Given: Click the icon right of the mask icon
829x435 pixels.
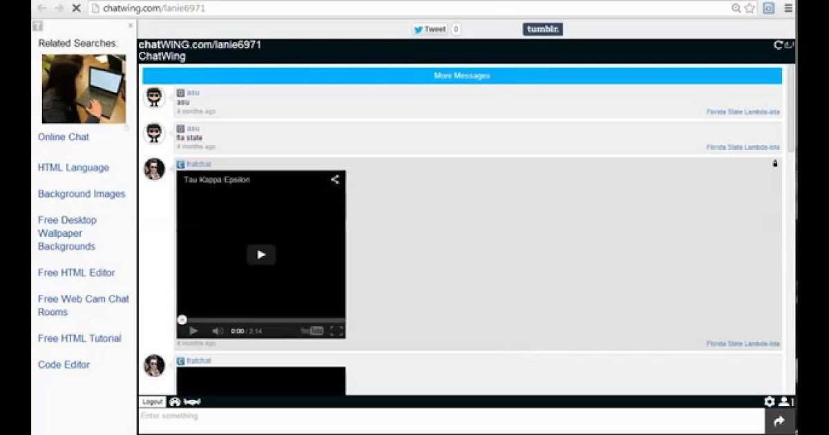Looking at the screenshot, I should 192,401.
